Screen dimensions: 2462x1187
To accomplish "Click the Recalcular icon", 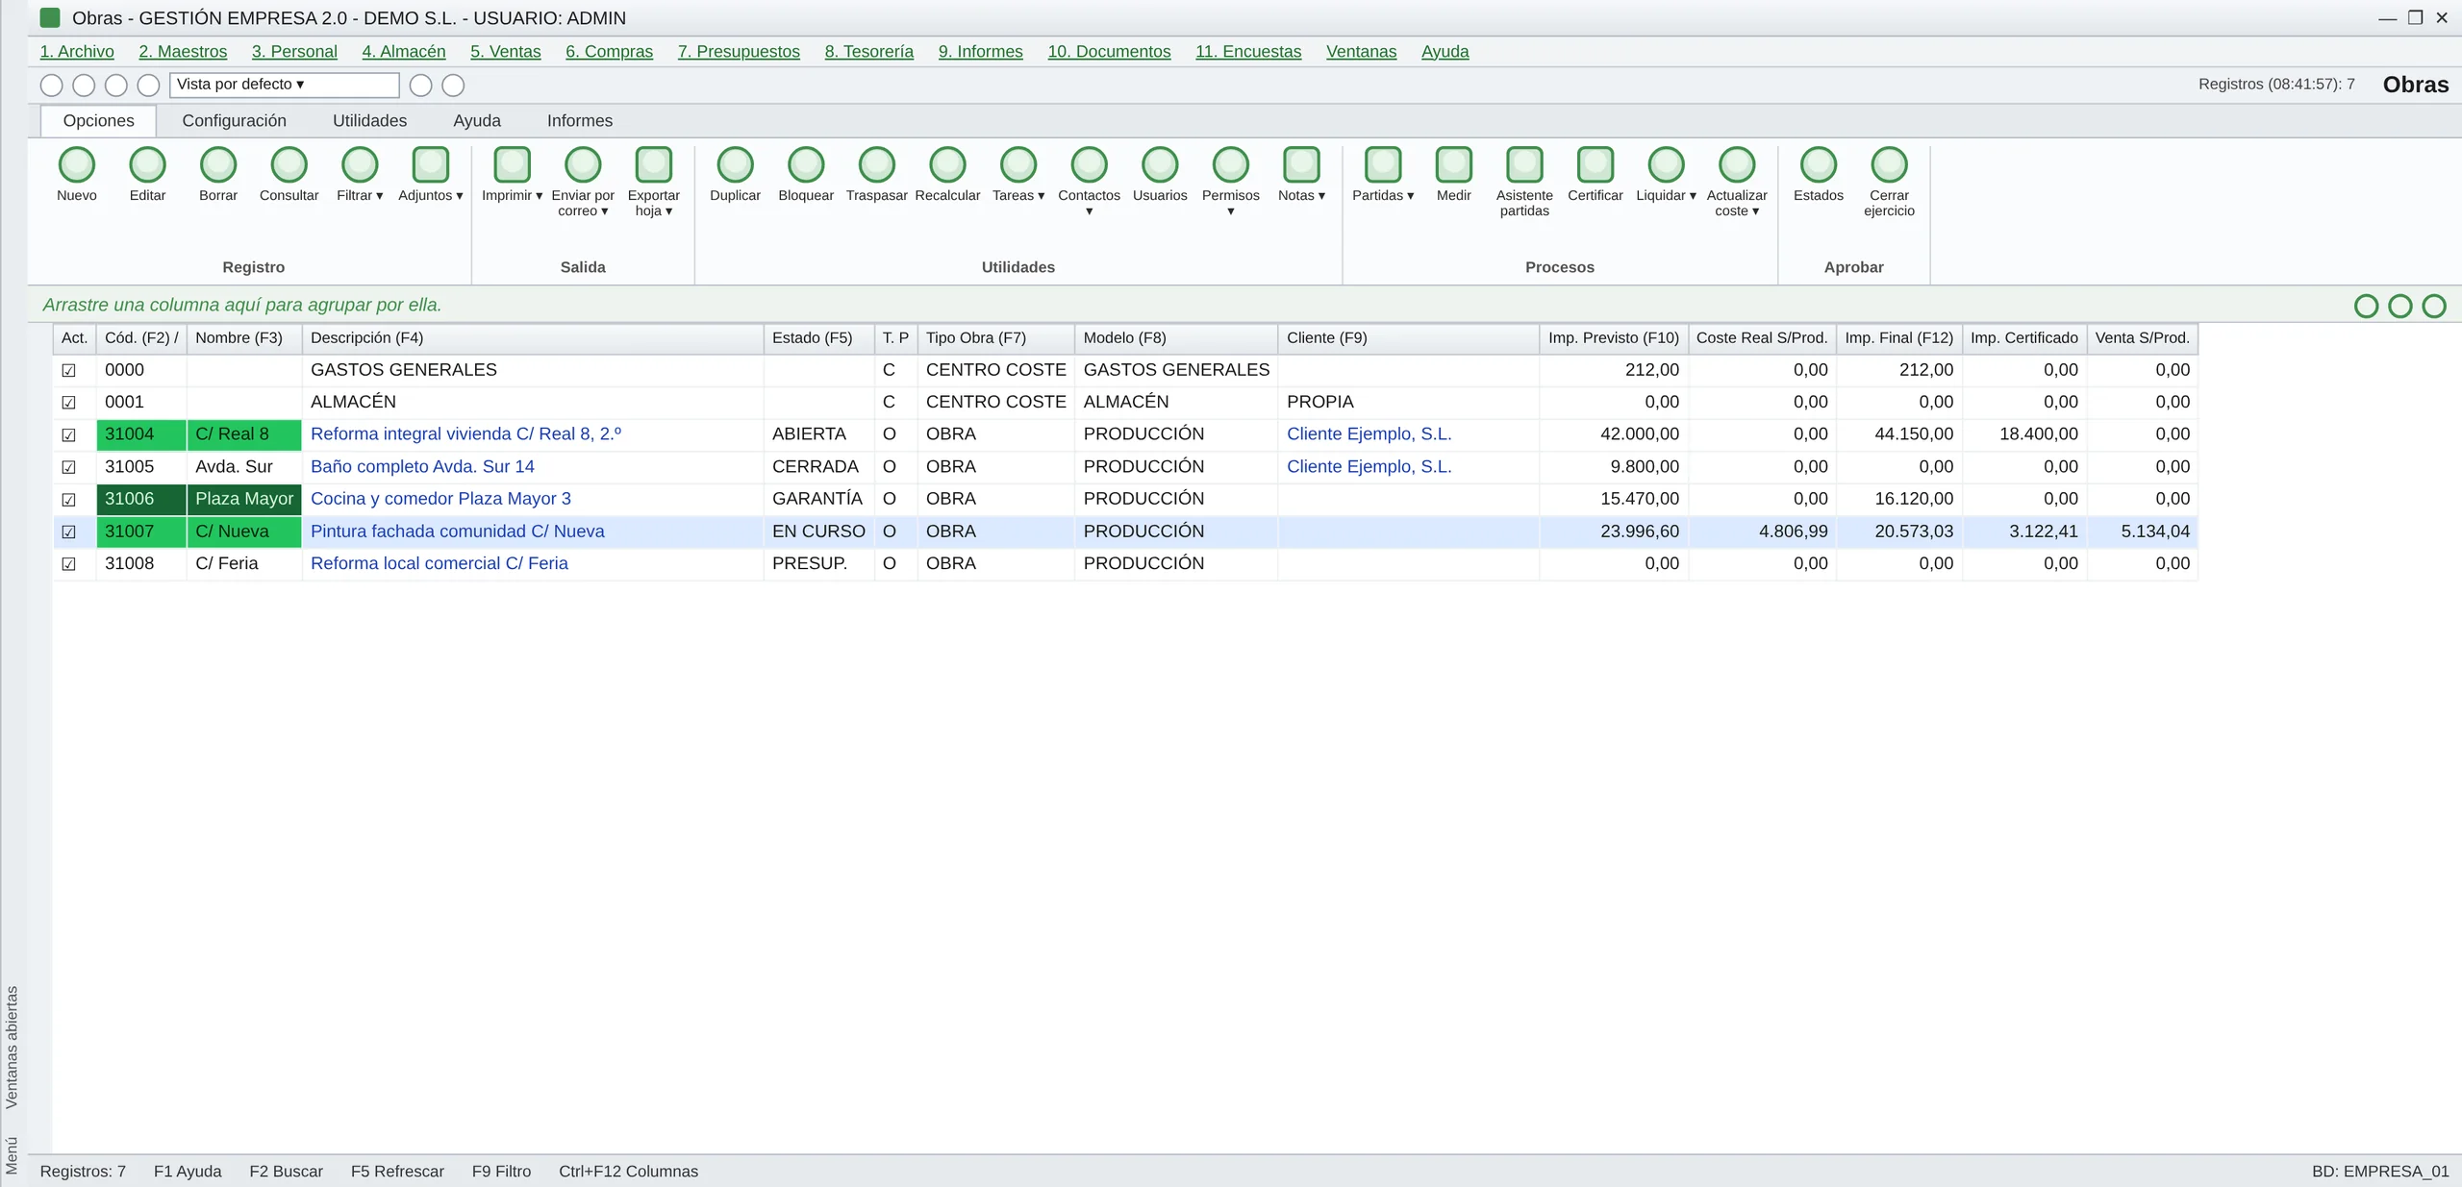I will coord(947,164).
